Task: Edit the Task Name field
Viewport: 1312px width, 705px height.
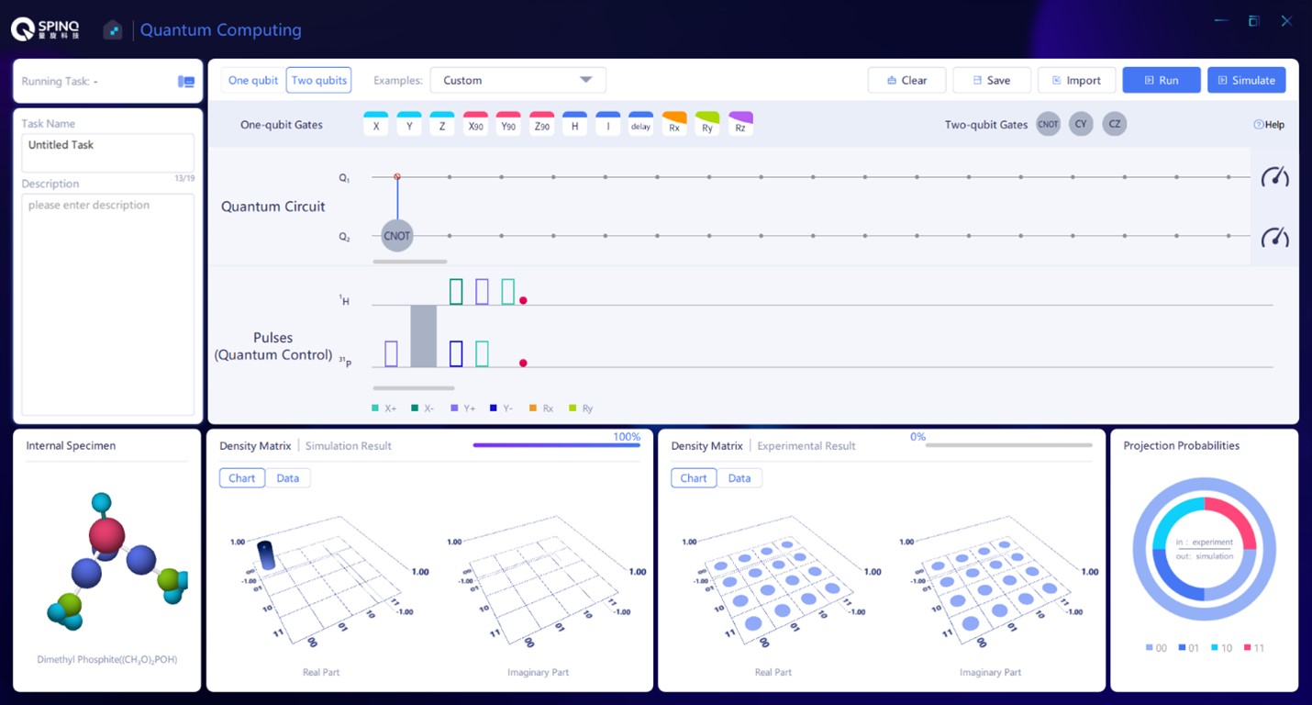Action: pos(108,152)
